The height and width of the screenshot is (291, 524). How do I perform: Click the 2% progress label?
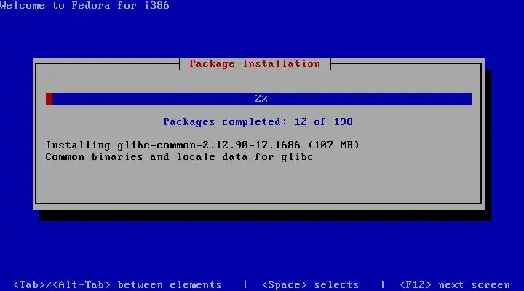point(261,98)
